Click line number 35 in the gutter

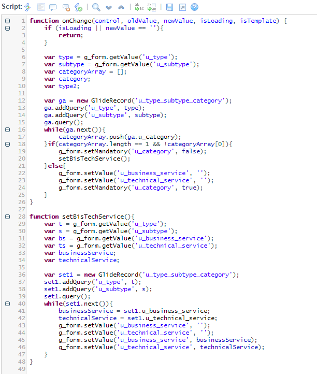(22, 268)
